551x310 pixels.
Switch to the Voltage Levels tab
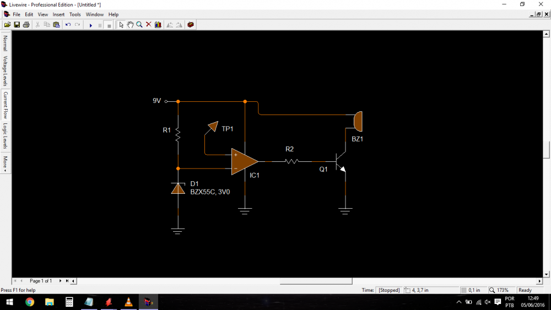tap(6, 70)
